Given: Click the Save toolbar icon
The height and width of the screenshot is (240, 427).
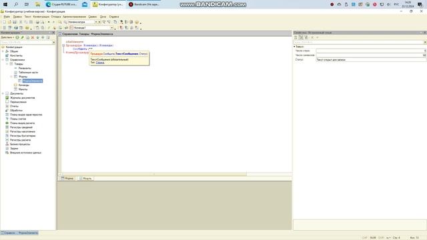Looking at the screenshot, I should [x=15, y=22].
